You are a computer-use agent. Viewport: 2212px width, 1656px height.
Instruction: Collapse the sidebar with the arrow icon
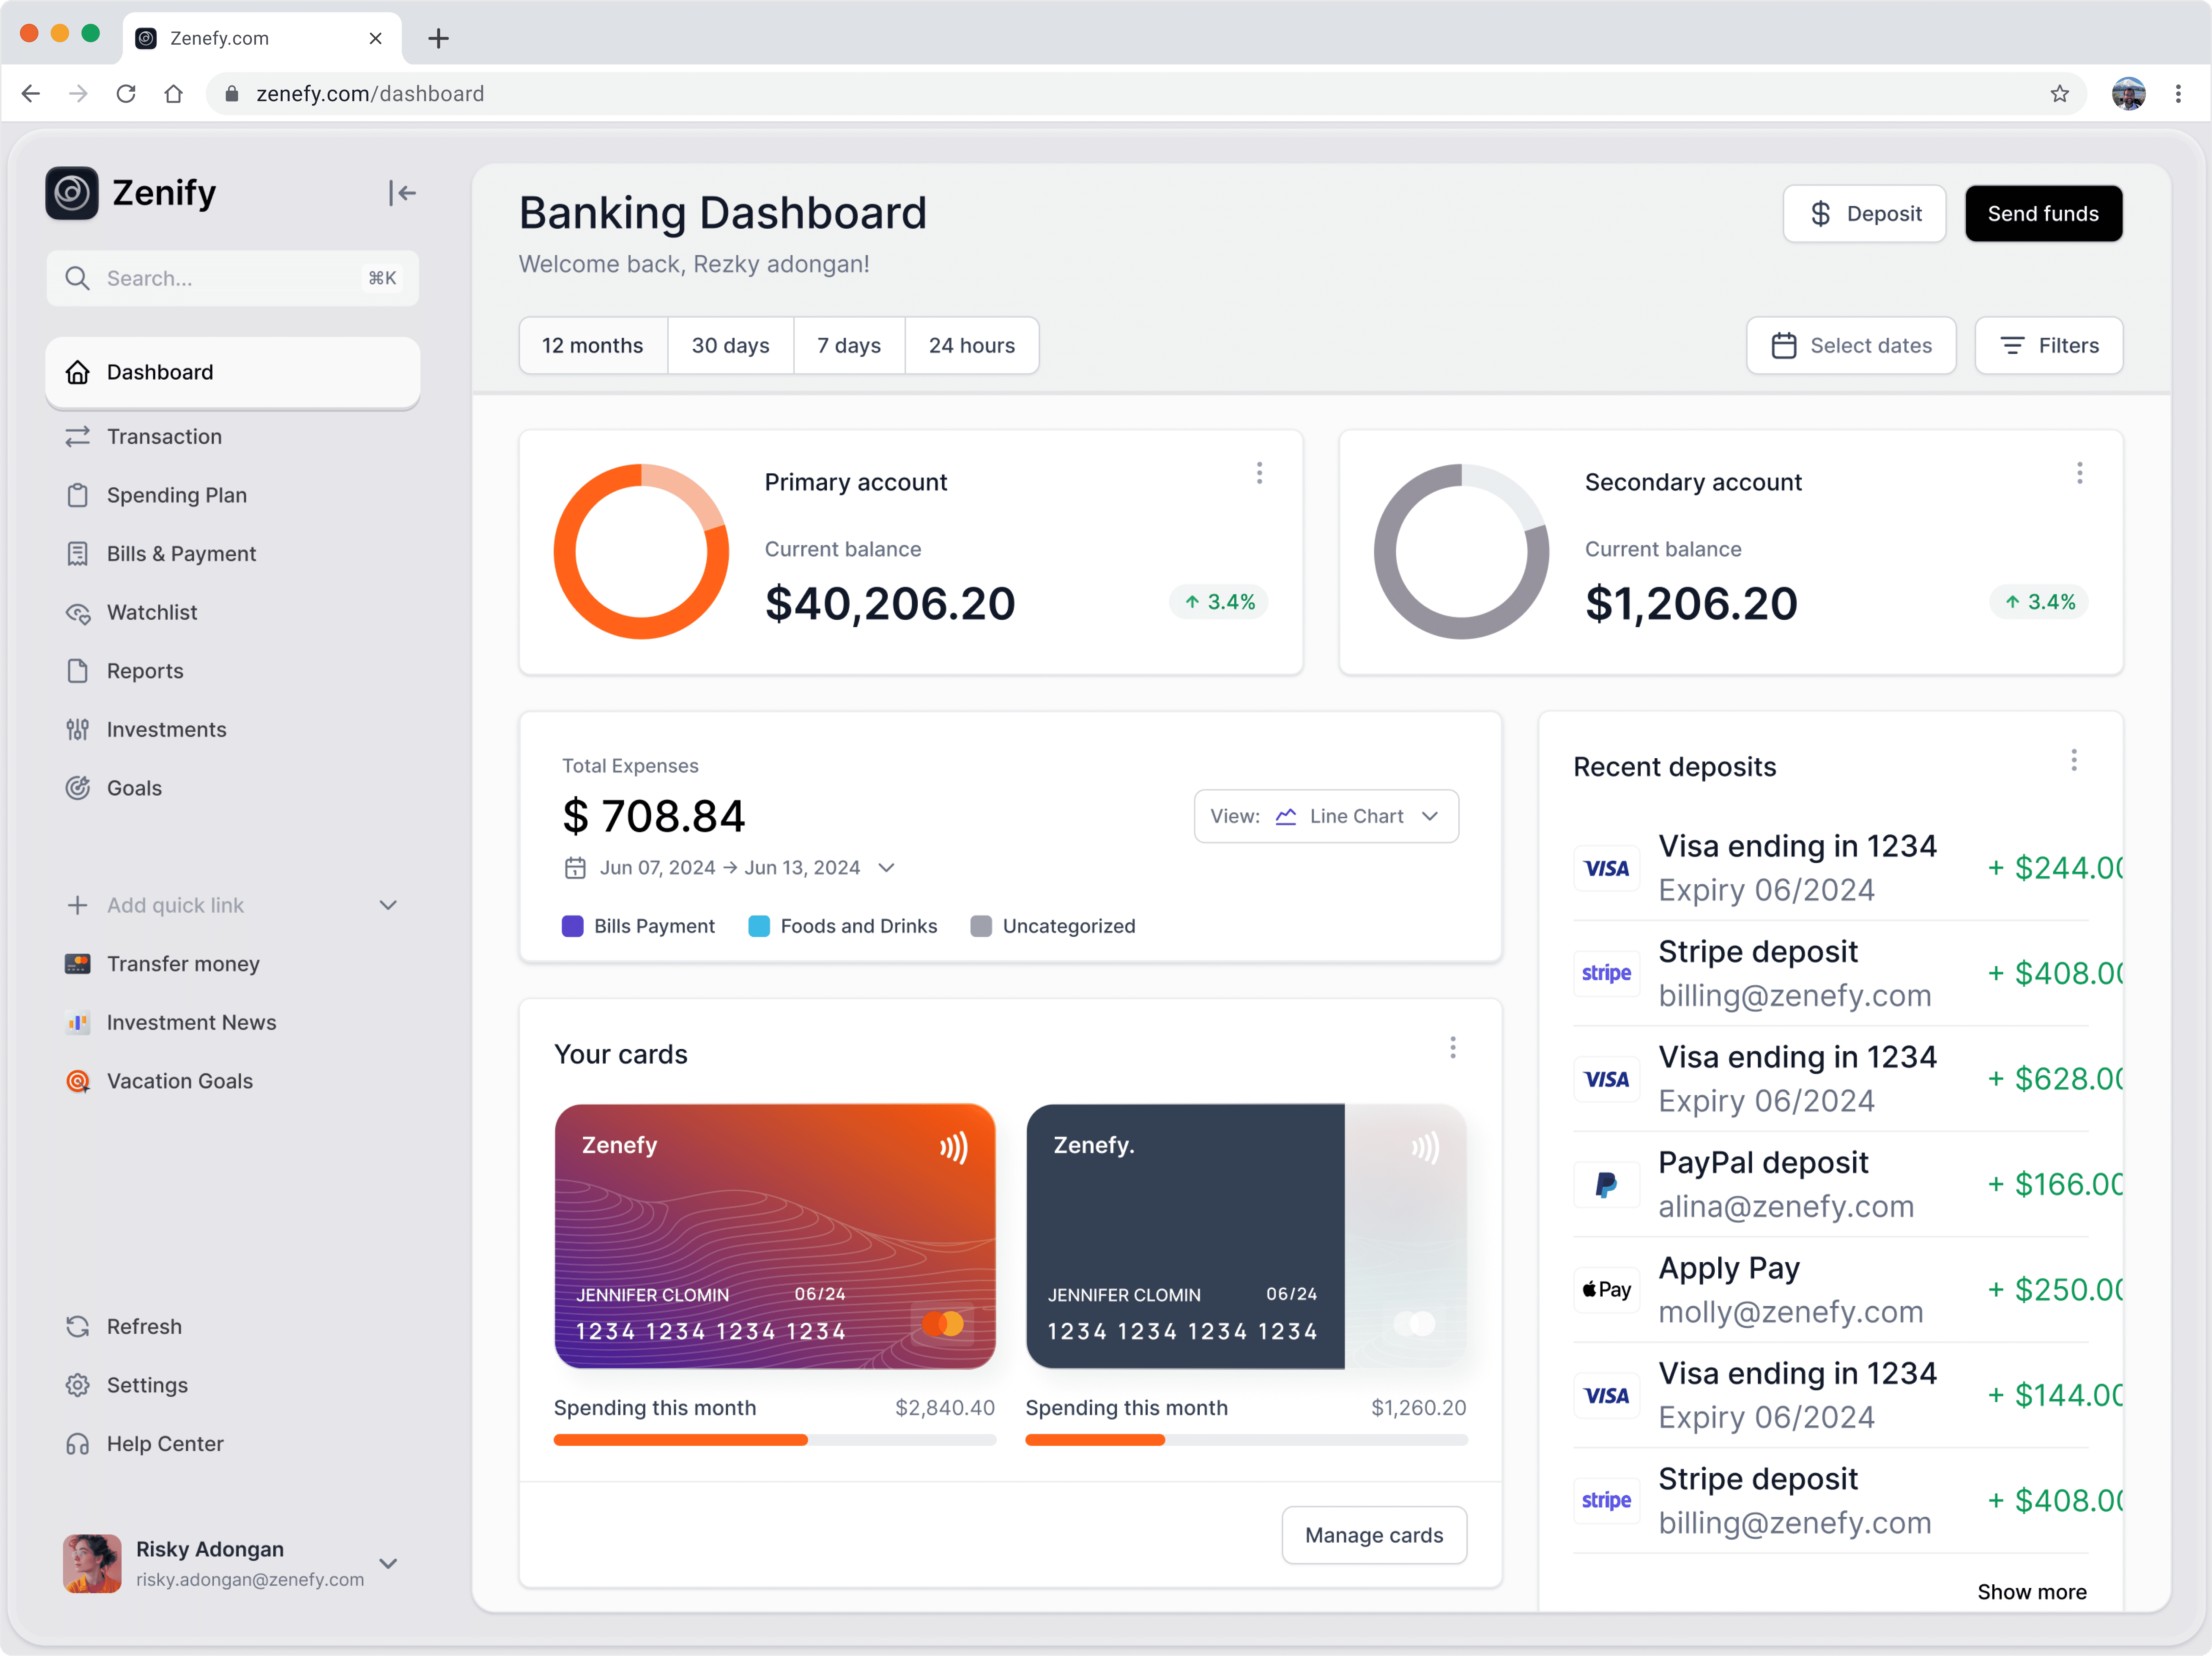tap(402, 193)
